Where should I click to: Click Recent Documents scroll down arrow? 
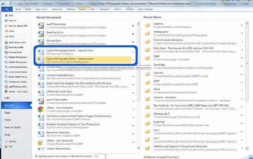[138, 148]
